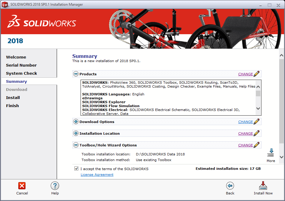Select the Install step in sidebar
The height and width of the screenshot is (201, 285).
13,97
